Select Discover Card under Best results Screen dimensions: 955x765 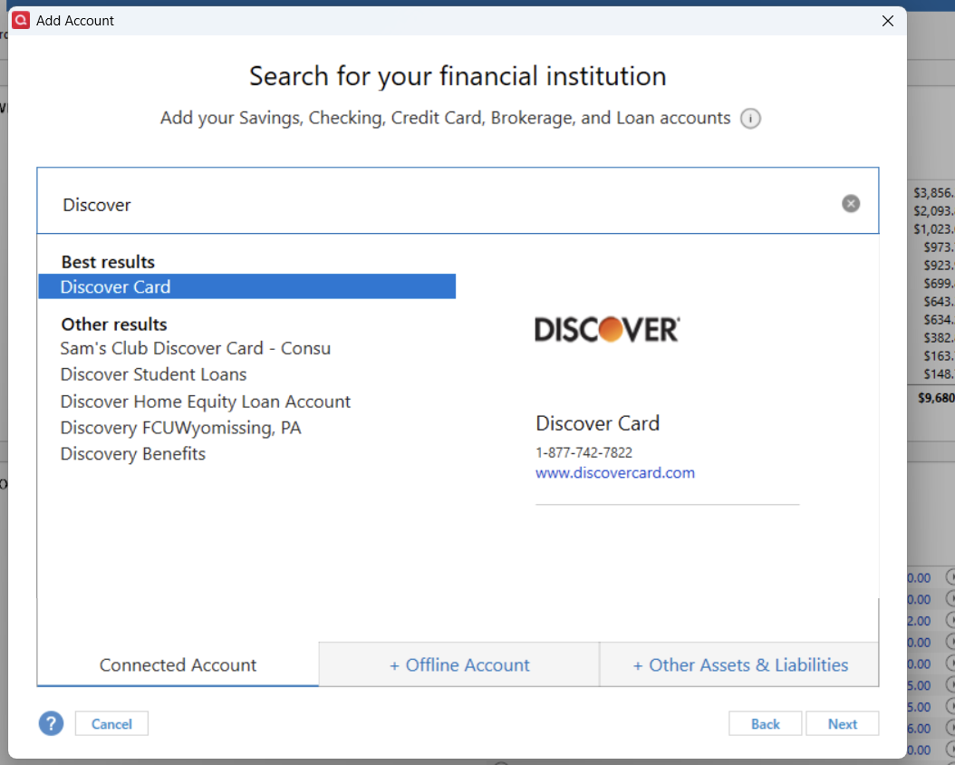[246, 286]
